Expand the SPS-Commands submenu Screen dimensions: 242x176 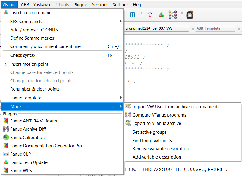(62, 22)
